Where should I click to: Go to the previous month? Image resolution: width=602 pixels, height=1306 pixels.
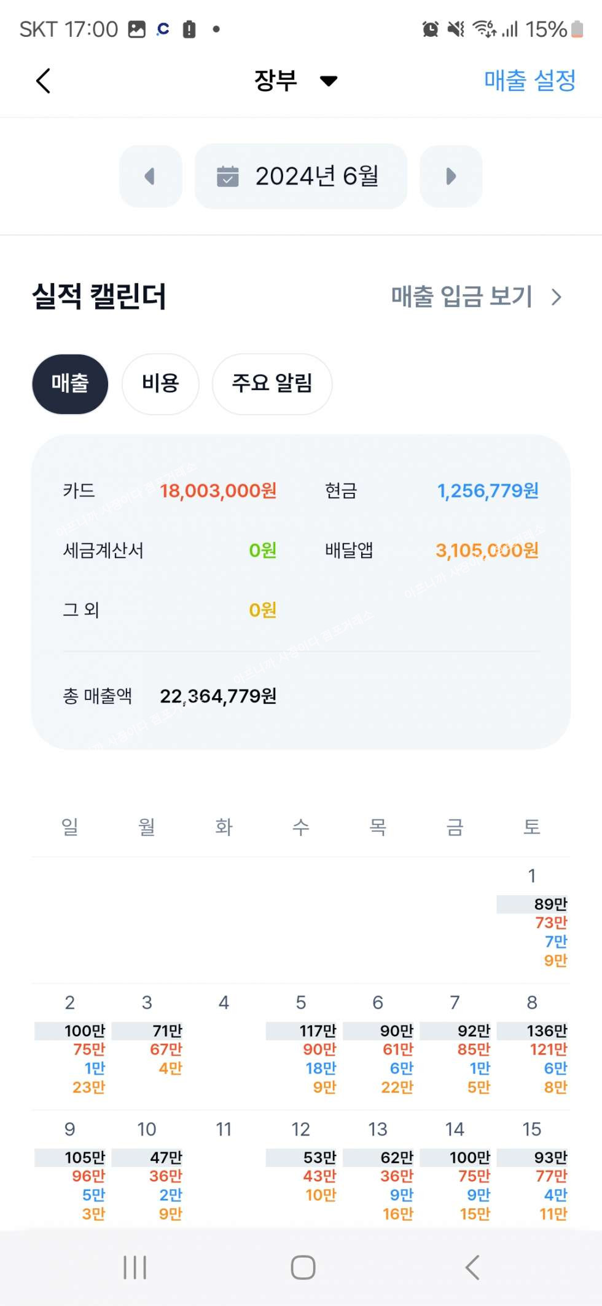[x=150, y=177]
